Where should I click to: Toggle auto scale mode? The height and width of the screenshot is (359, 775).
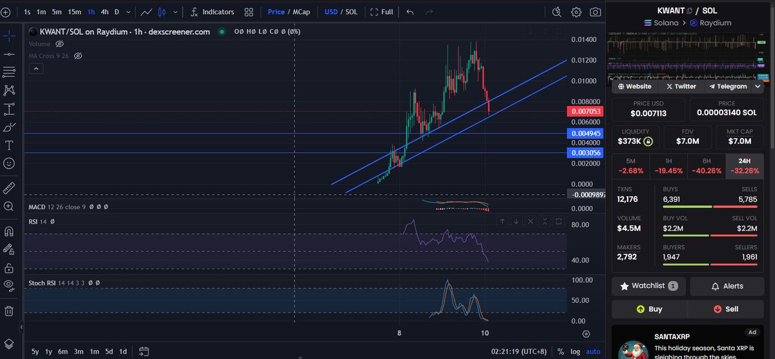593,351
